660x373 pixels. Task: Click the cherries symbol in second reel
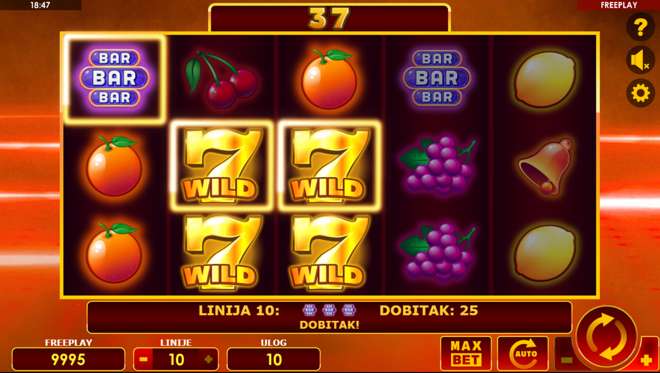[x=221, y=79]
